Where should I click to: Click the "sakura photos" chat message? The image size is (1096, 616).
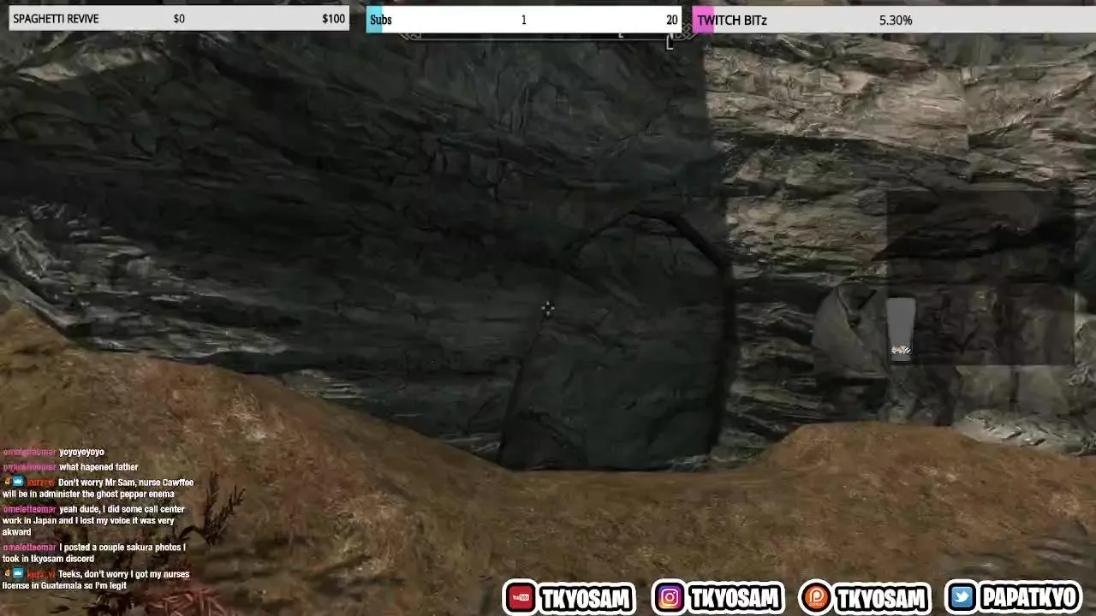pos(93,553)
